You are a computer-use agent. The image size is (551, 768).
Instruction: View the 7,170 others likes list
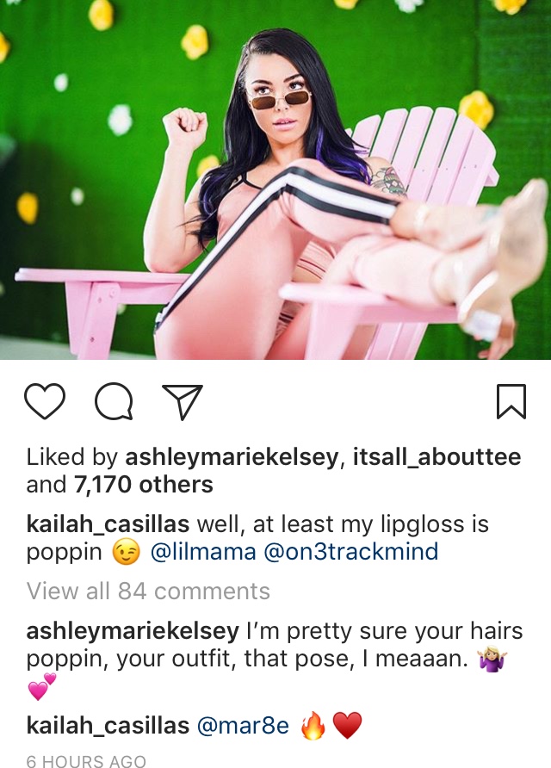pos(144,485)
